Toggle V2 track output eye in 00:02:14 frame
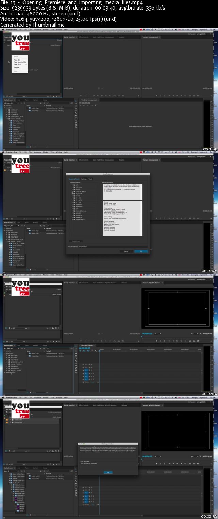This screenshot has width=218, height=519. 91,367
